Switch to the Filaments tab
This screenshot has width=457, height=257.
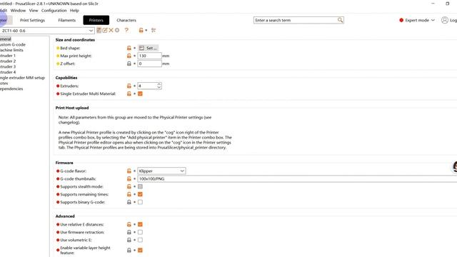click(x=66, y=20)
